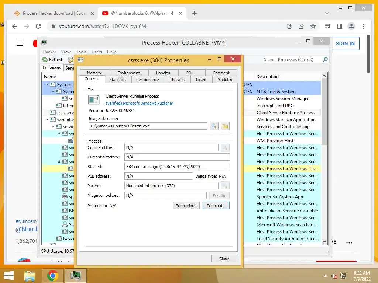378x283 pixels.
Task: Open the Modules tab
Action: (x=224, y=80)
